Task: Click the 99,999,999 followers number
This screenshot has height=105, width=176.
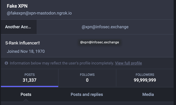Action: pos(145,80)
